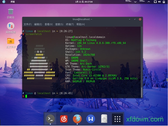Open the 帮助(H) menu in terminal
The width and height of the screenshot is (168, 126).
[x=80, y=24]
